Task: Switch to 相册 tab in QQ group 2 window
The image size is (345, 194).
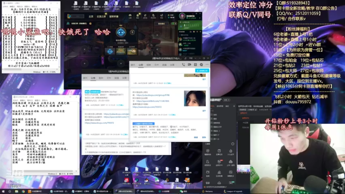Action: tap(149, 65)
